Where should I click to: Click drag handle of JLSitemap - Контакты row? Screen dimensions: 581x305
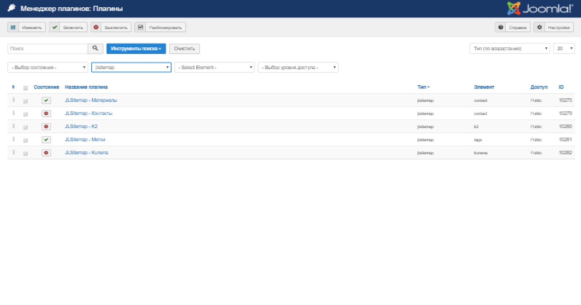pos(14,113)
